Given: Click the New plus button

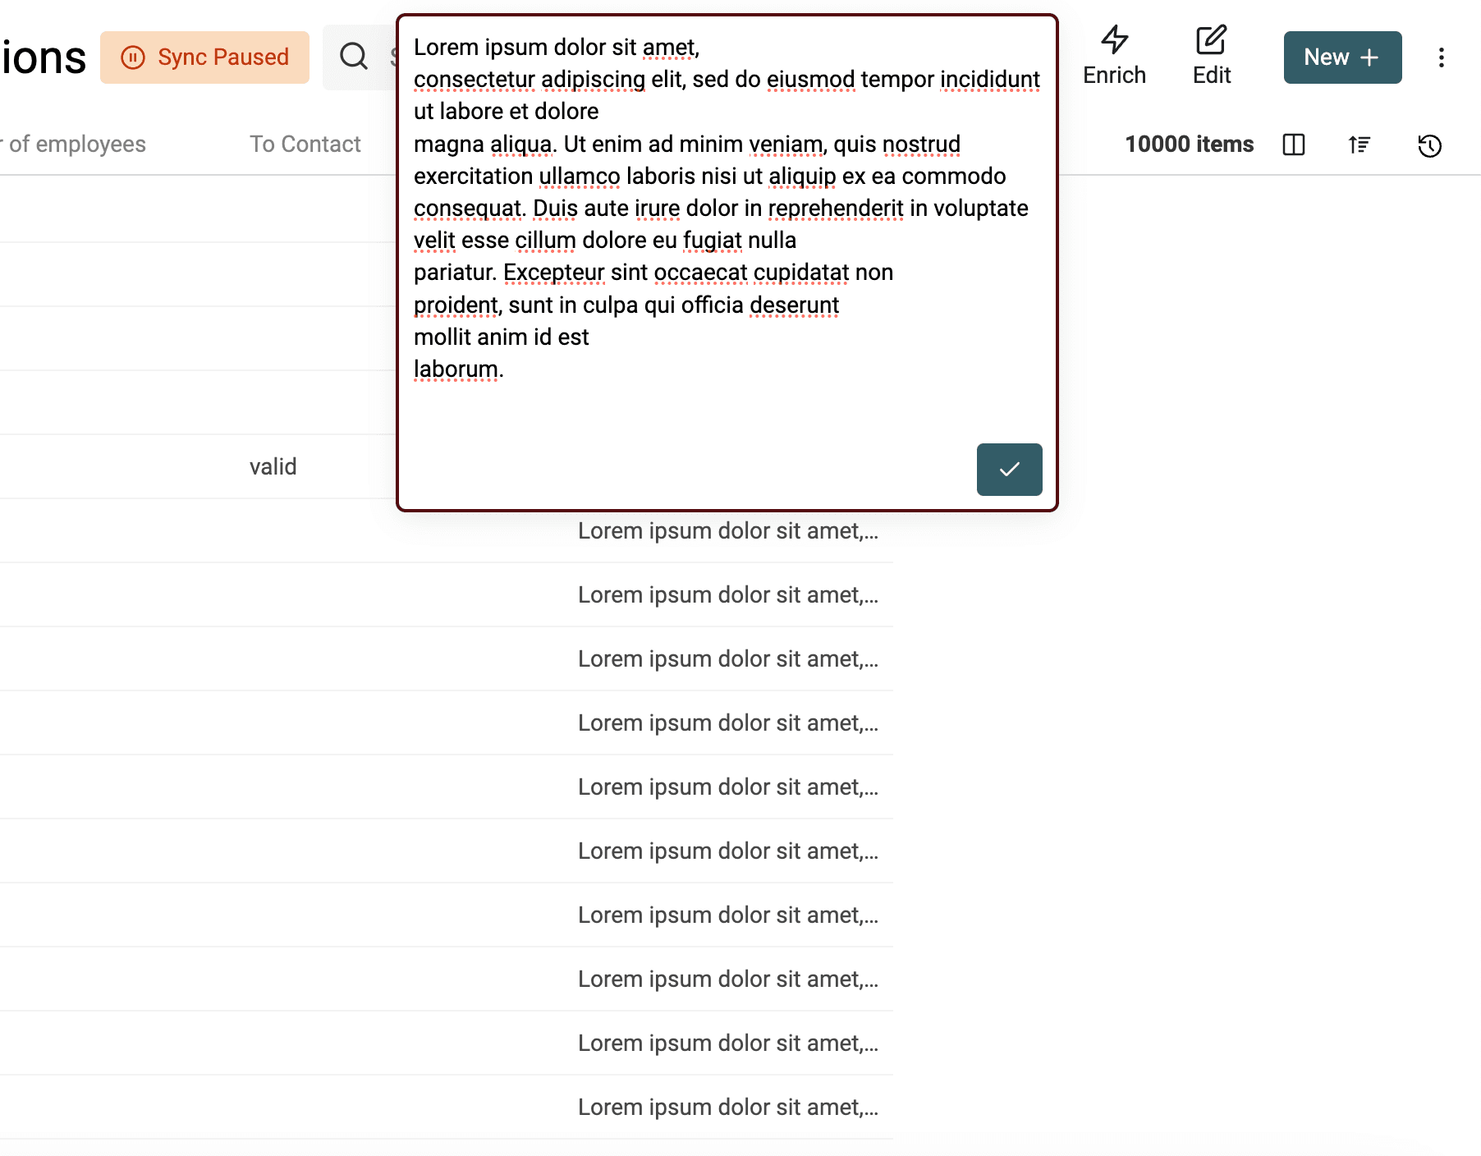Looking at the screenshot, I should point(1342,57).
